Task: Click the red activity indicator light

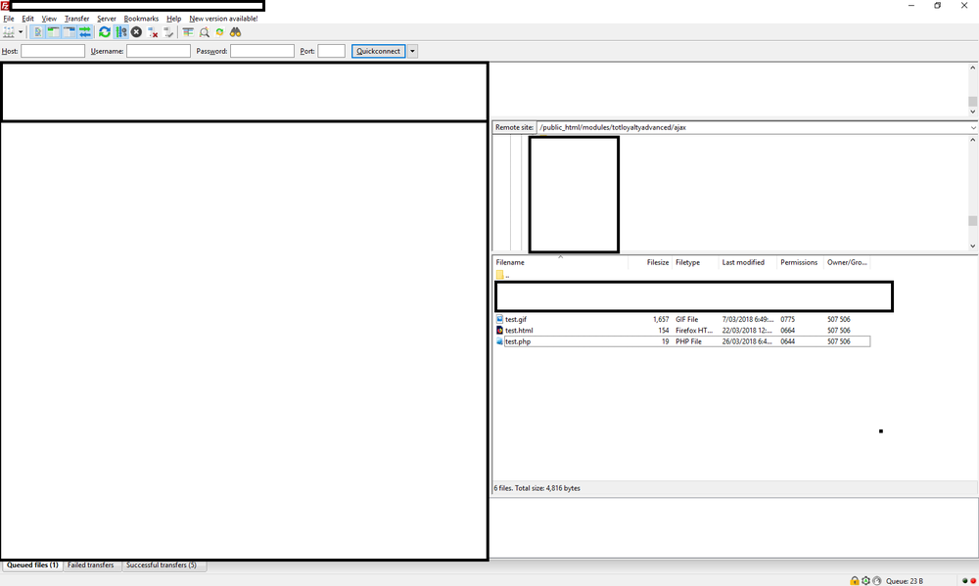Action: 973,581
